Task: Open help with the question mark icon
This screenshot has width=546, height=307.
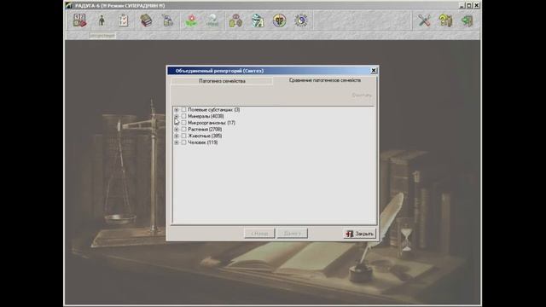Action: [445, 20]
